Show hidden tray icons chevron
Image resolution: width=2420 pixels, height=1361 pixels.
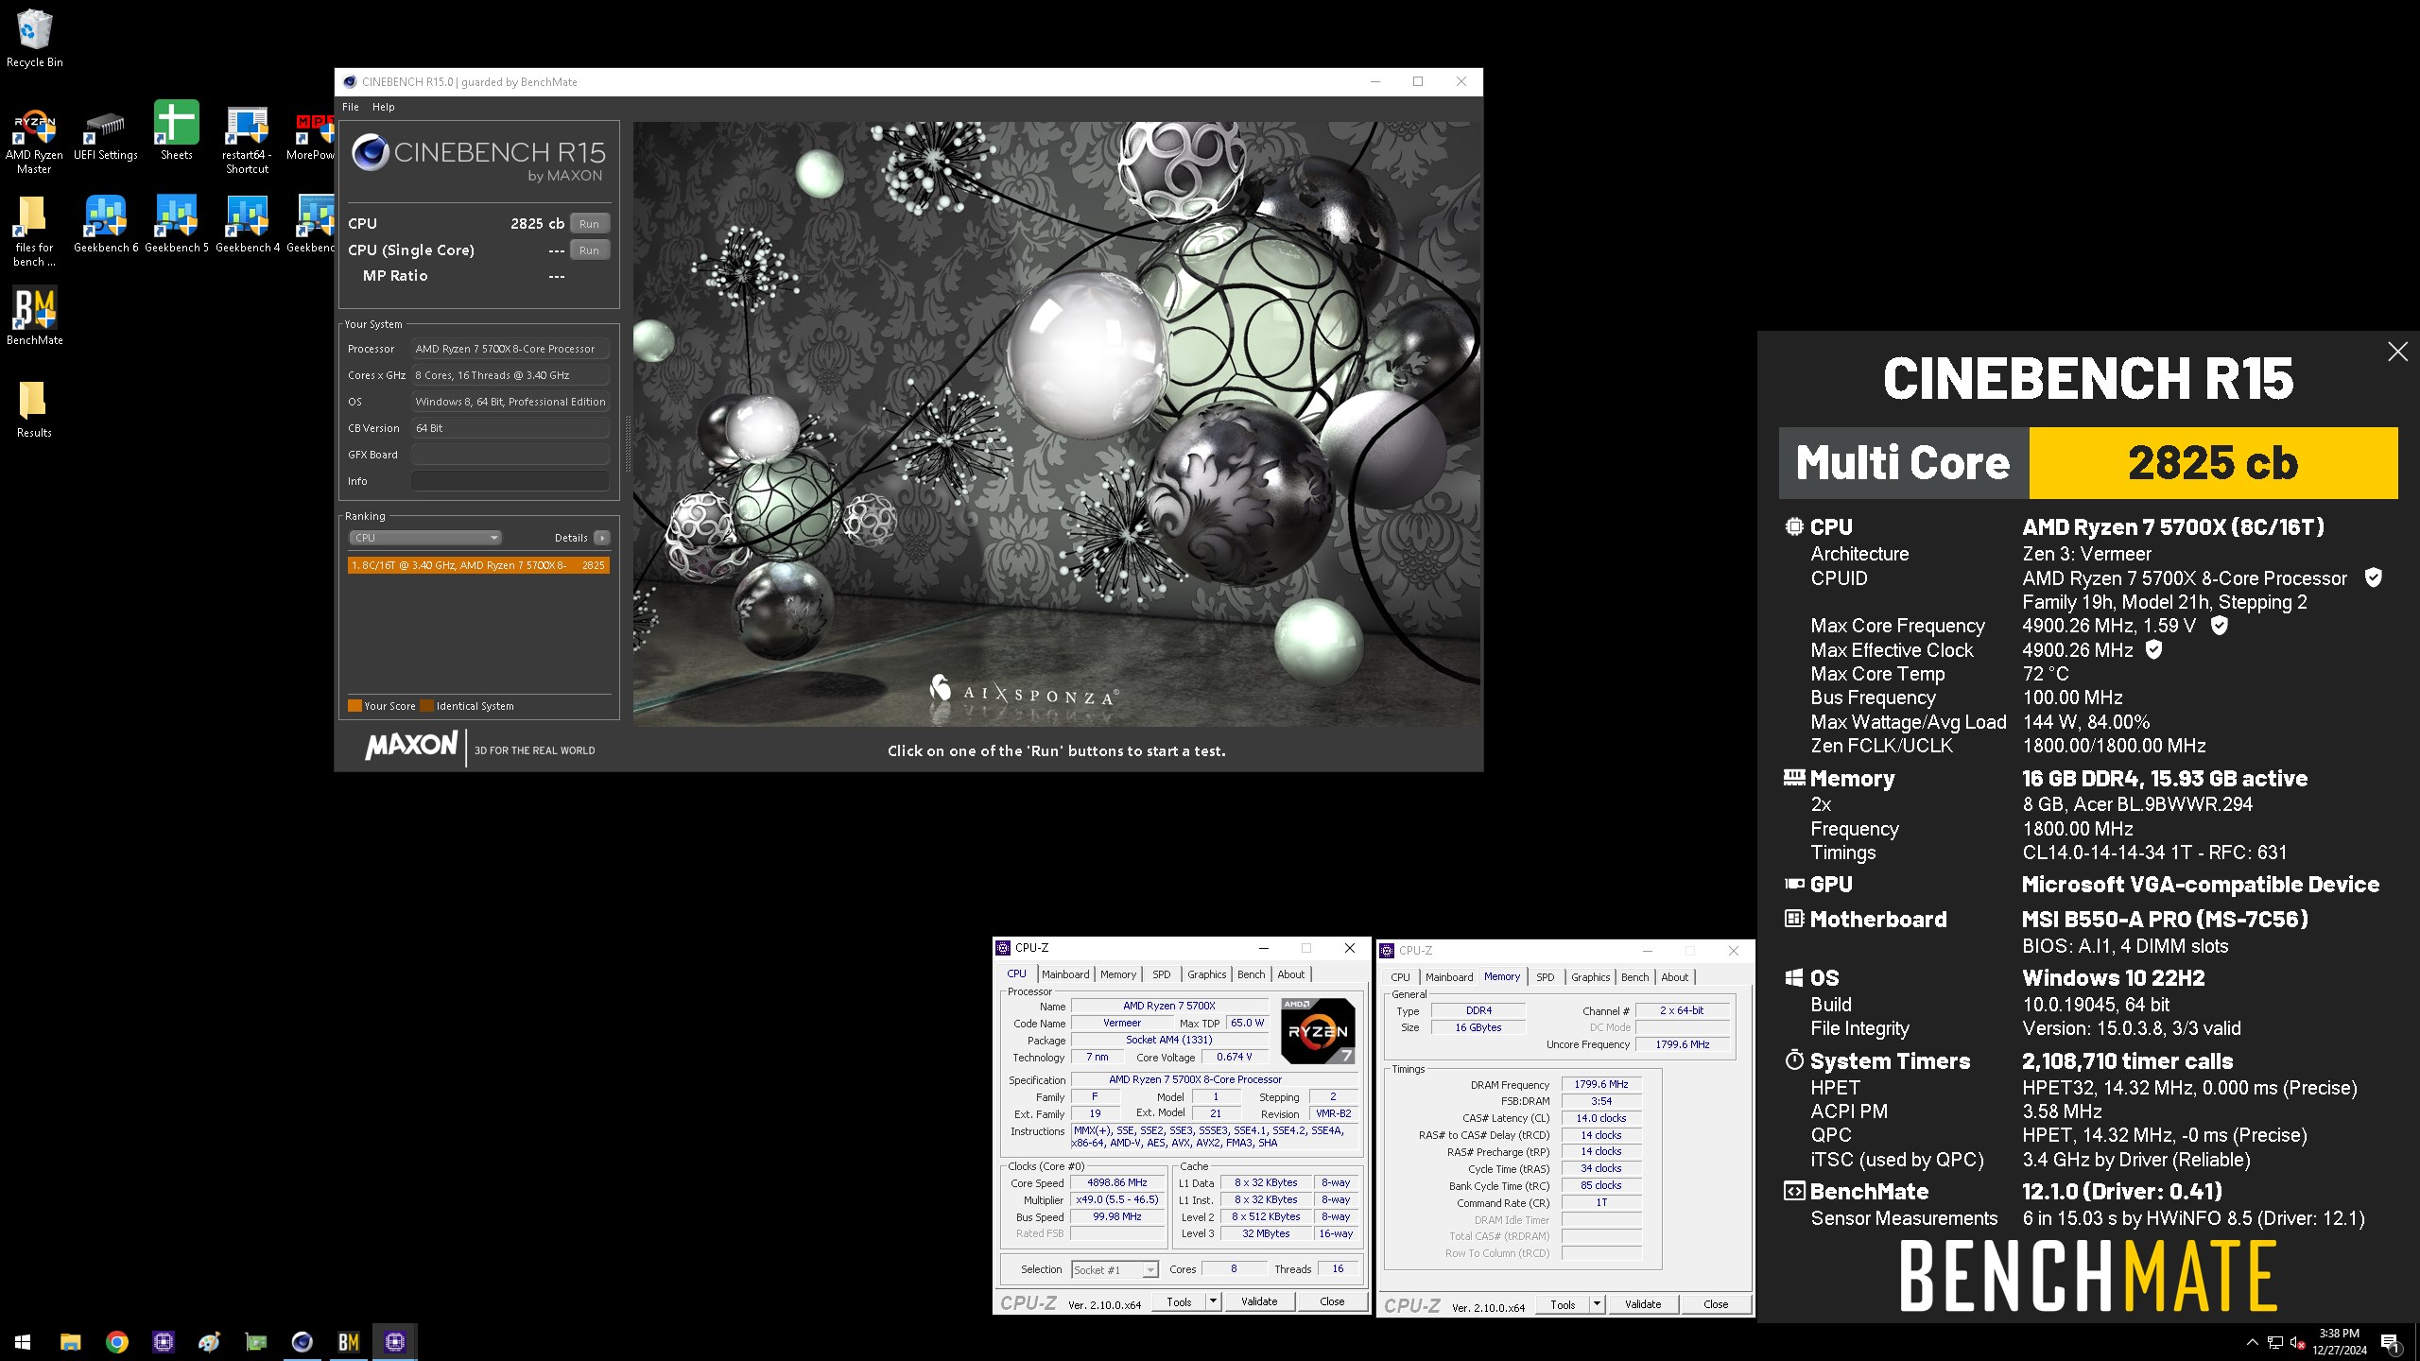2252,1342
